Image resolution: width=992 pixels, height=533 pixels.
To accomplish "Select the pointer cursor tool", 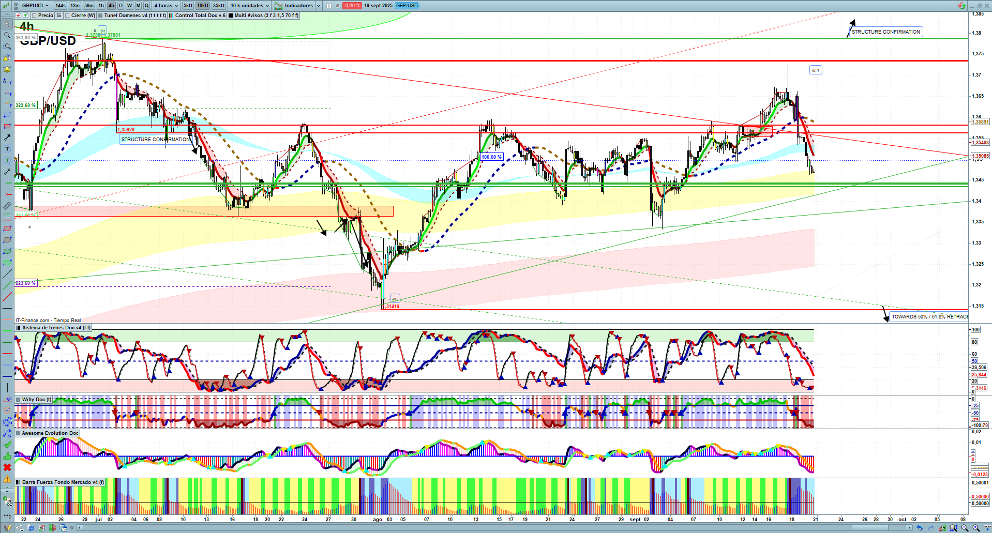I will pyautogui.click(x=7, y=24).
